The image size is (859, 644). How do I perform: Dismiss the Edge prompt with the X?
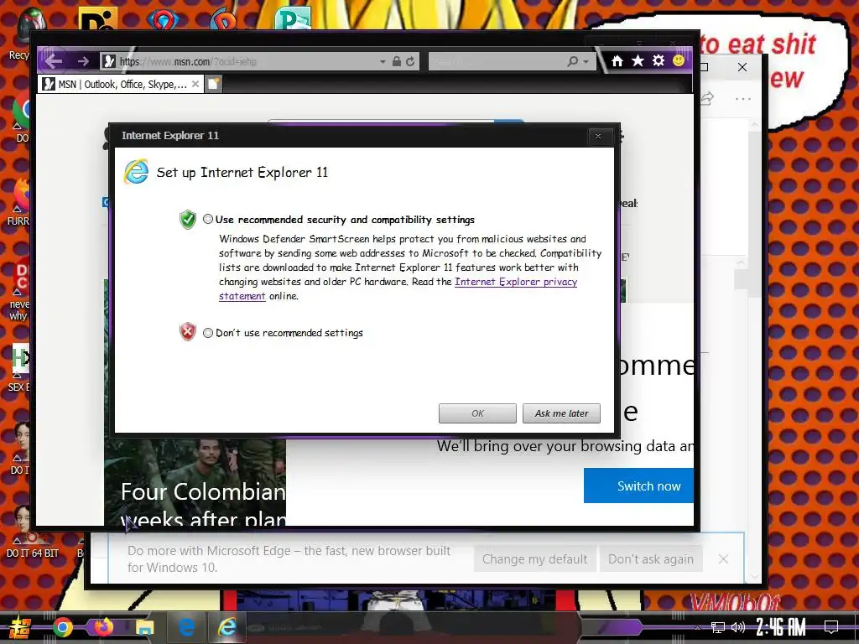[723, 558]
